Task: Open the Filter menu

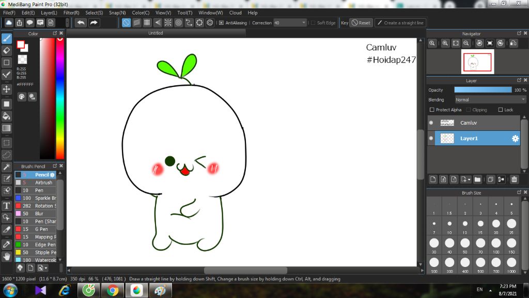Action: [71, 13]
